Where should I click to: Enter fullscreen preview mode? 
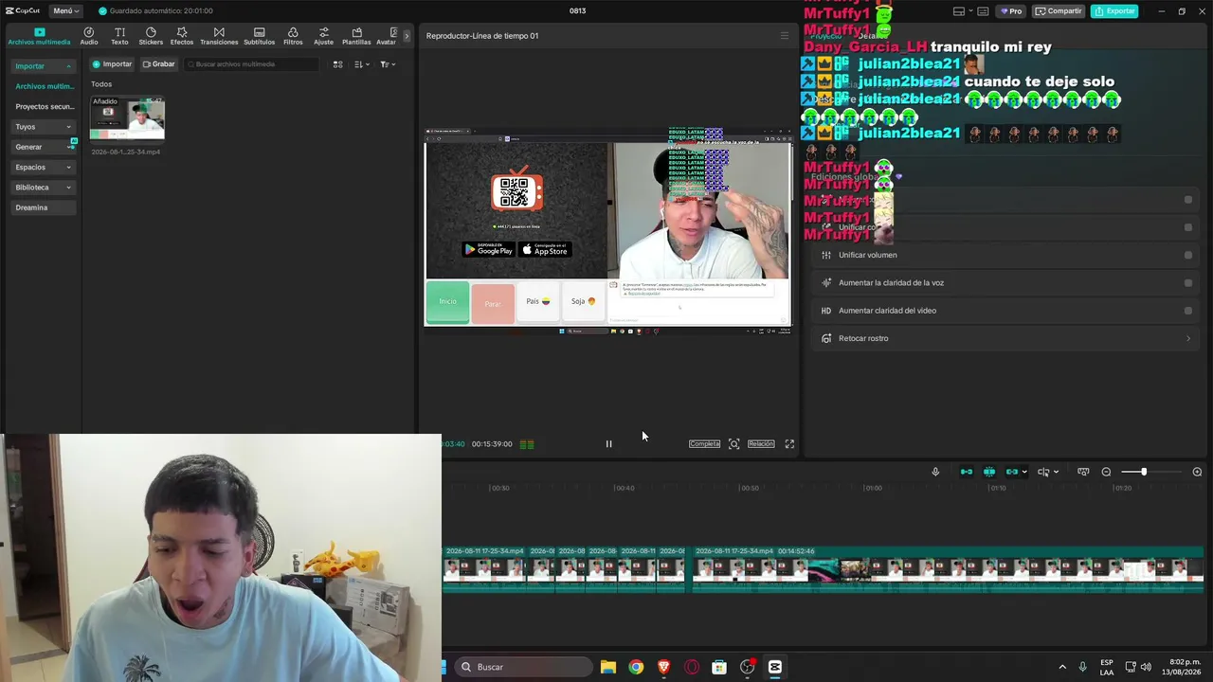tap(789, 443)
